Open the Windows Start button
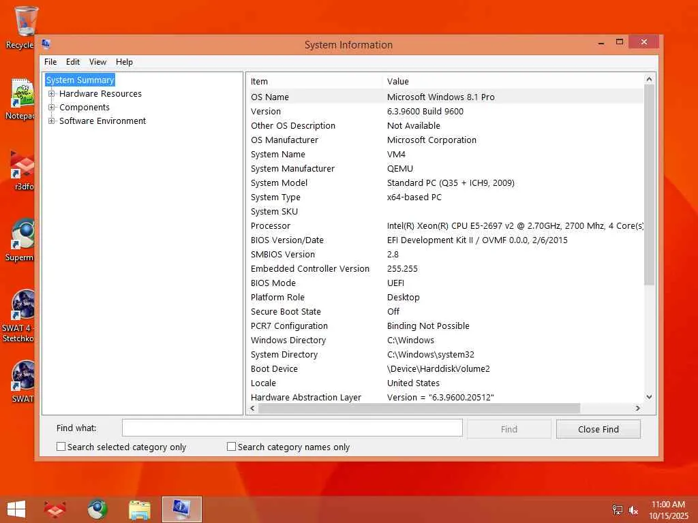Screen dimensions: 698x523 tap(16, 509)
